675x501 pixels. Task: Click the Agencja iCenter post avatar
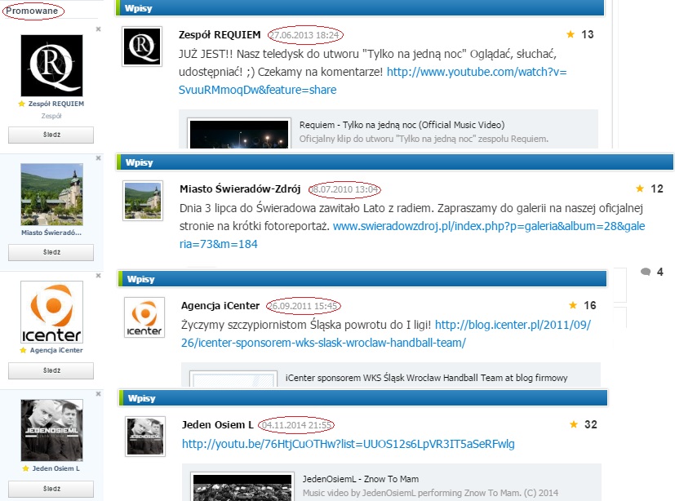point(144,317)
